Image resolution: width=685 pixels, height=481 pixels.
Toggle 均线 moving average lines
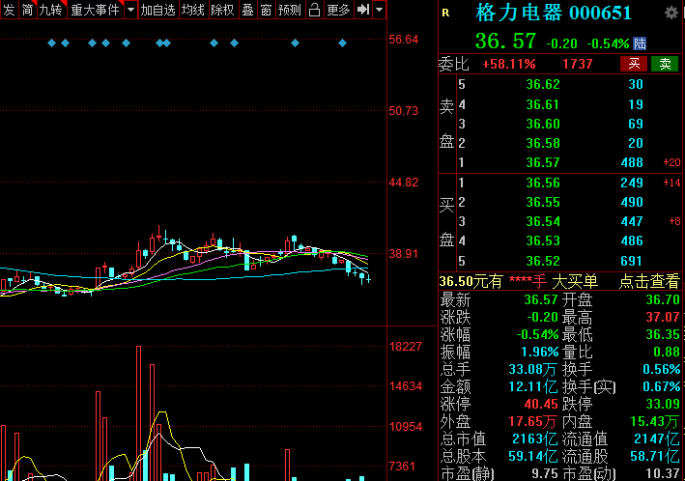click(193, 10)
